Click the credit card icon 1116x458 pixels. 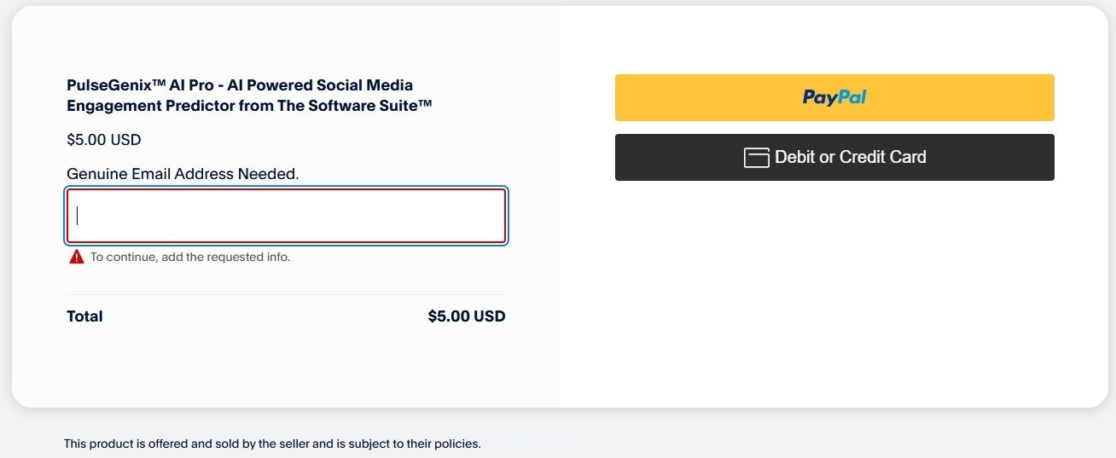[756, 158]
